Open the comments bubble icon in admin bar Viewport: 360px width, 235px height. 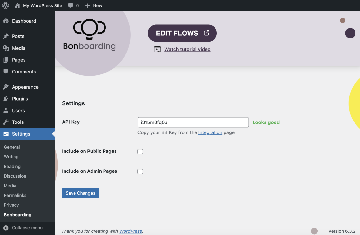click(x=71, y=5)
